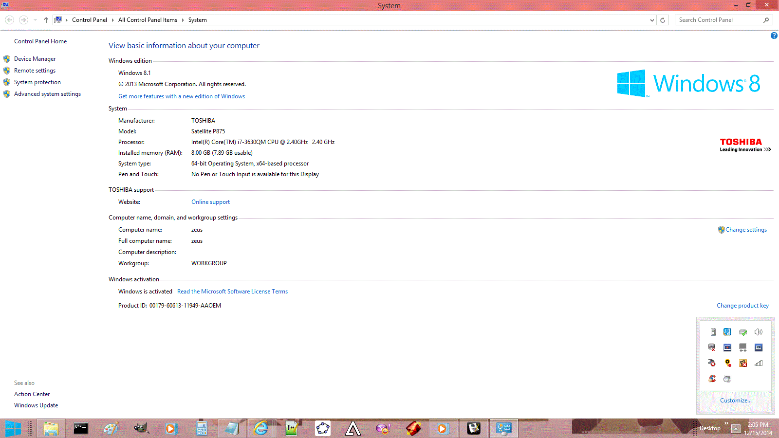Open Yahoo Messenger from taskbar
779x438 pixels.
[383, 429]
